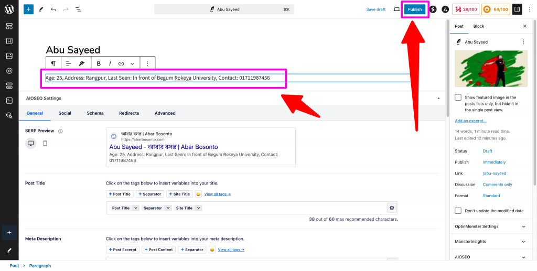This screenshot has height=271, width=537.
Task: Click the Publish button
Action: (415, 9)
